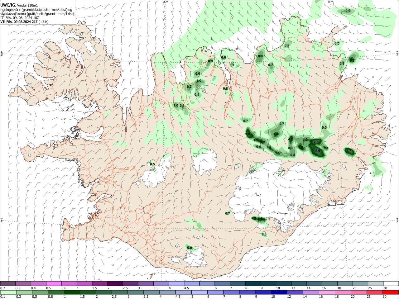Select the dark purple swatch starting at 2
399x299 pixels.
click(x=115, y=284)
